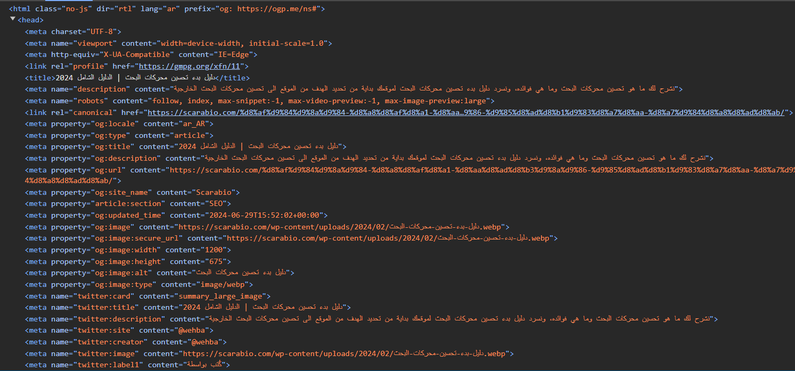Select the og:site_name Scarabio meta tag
This screenshot has height=371, width=795.
(x=132, y=192)
